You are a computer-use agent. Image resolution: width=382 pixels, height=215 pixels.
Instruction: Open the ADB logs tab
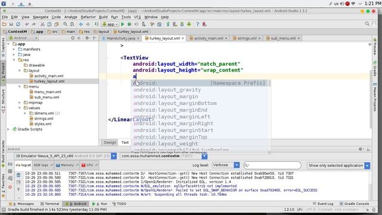(43, 165)
